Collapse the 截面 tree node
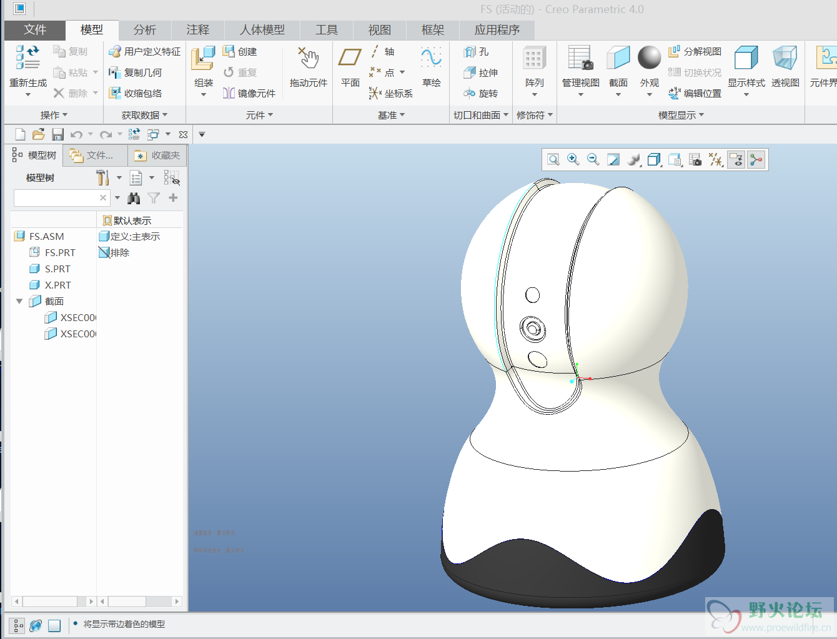837x639 pixels. click(x=19, y=301)
